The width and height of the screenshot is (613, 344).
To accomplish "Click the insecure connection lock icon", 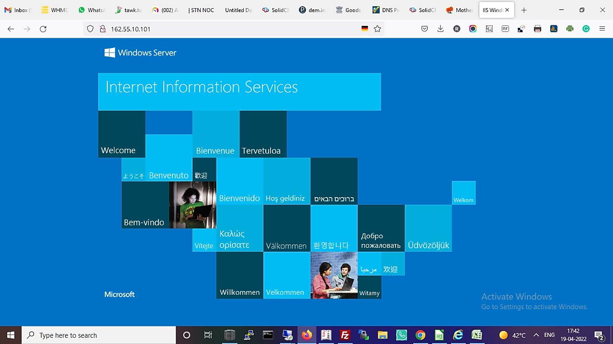I will click(x=102, y=29).
